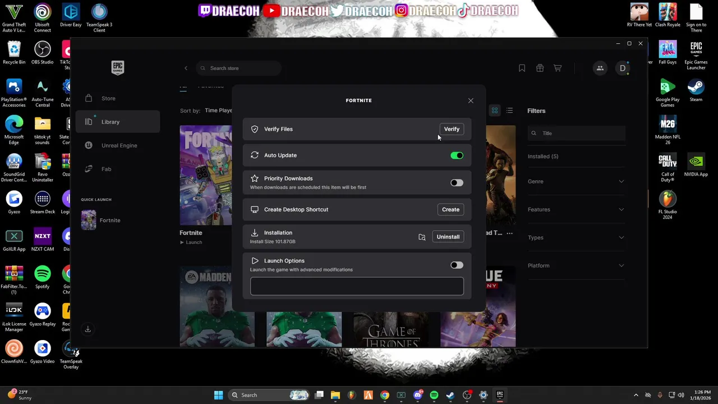Open the Recycle Bin desktop icon
This screenshot has height=404, width=718.
(x=14, y=53)
